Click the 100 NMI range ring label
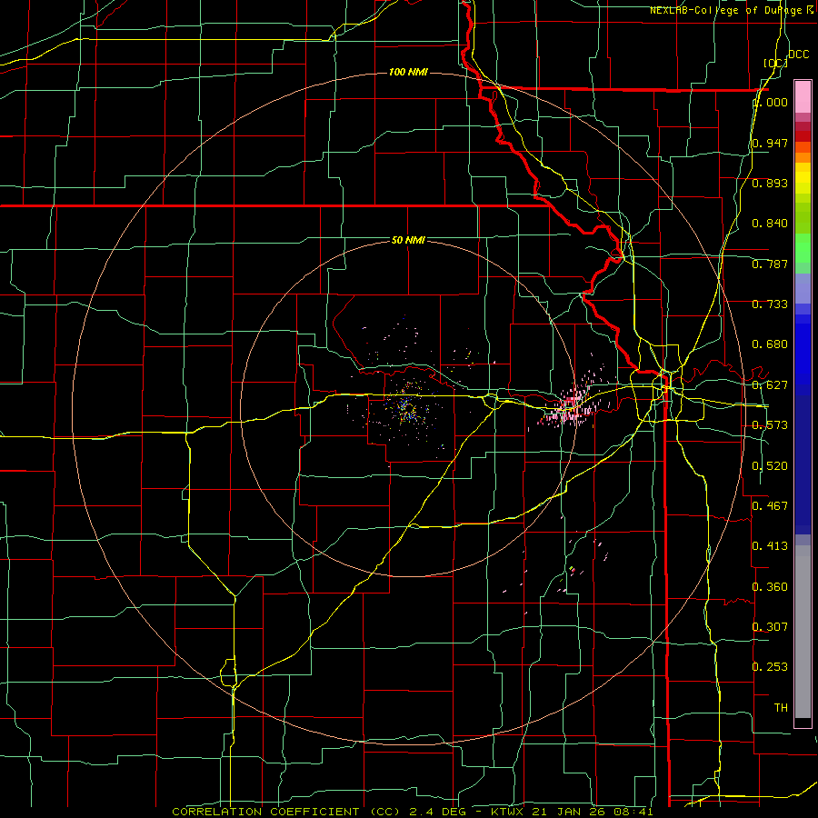The width and height of the screenshot is (818, 818). tap(408, 72)
